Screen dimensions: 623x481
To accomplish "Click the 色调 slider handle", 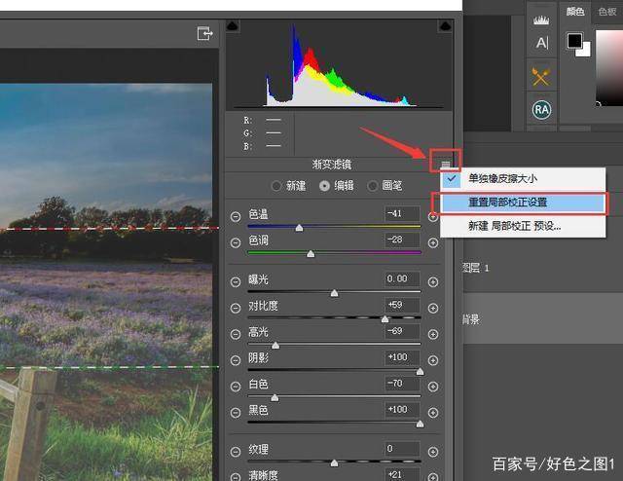I will [311, 253].
